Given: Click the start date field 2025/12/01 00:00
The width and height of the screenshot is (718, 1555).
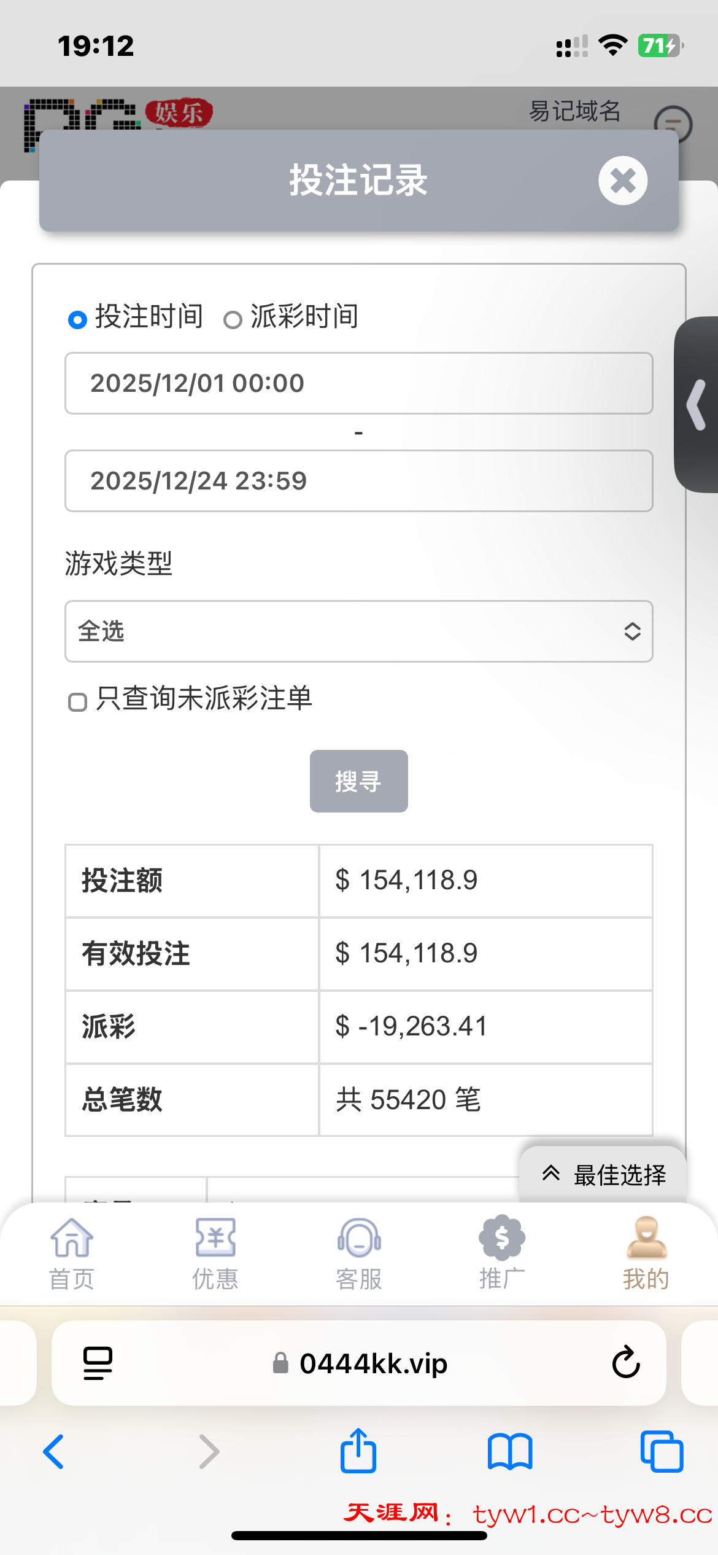Looking at the screenshot, I should (358, 383).
